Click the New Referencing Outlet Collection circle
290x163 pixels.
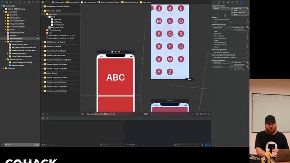[x=247, y=58]
